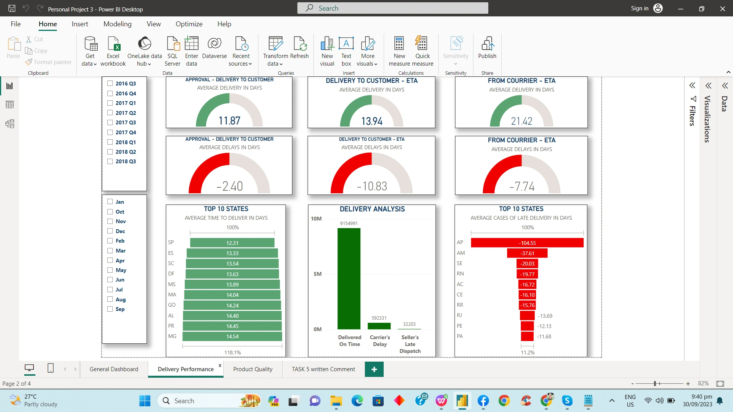Image resolution: width=733 pixels, height=412 pixels.
Task: Click the SQL Server data source icon
Action: click(x=172, y=51)
